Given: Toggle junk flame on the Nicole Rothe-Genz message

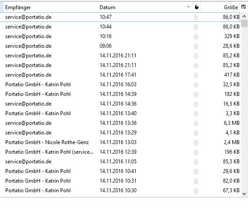Looking at the screenshot, I should click(x=196, y=142).
